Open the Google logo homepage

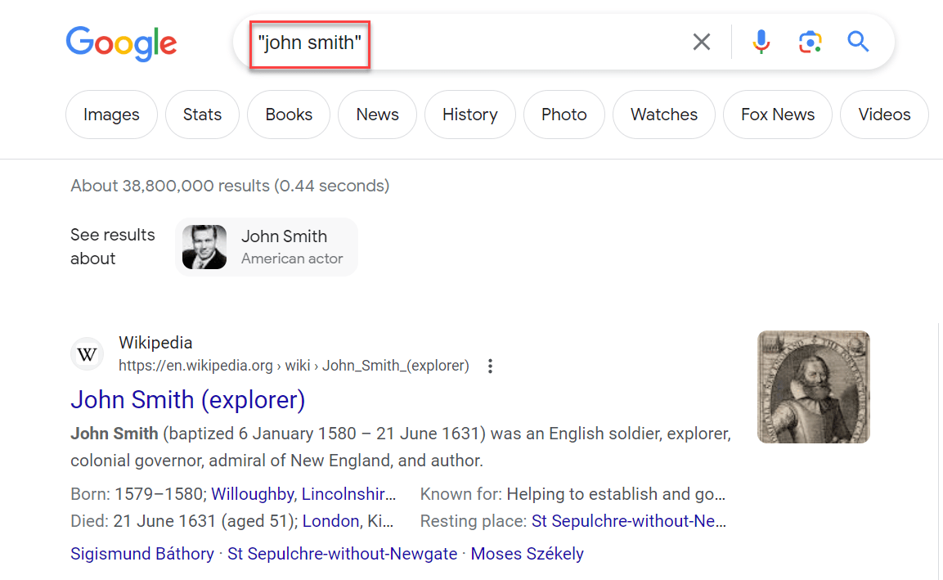click(122, 43)
